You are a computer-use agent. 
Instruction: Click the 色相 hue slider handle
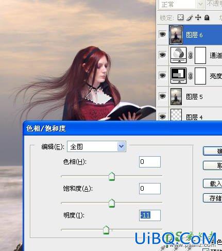click(x=112, y=176)
